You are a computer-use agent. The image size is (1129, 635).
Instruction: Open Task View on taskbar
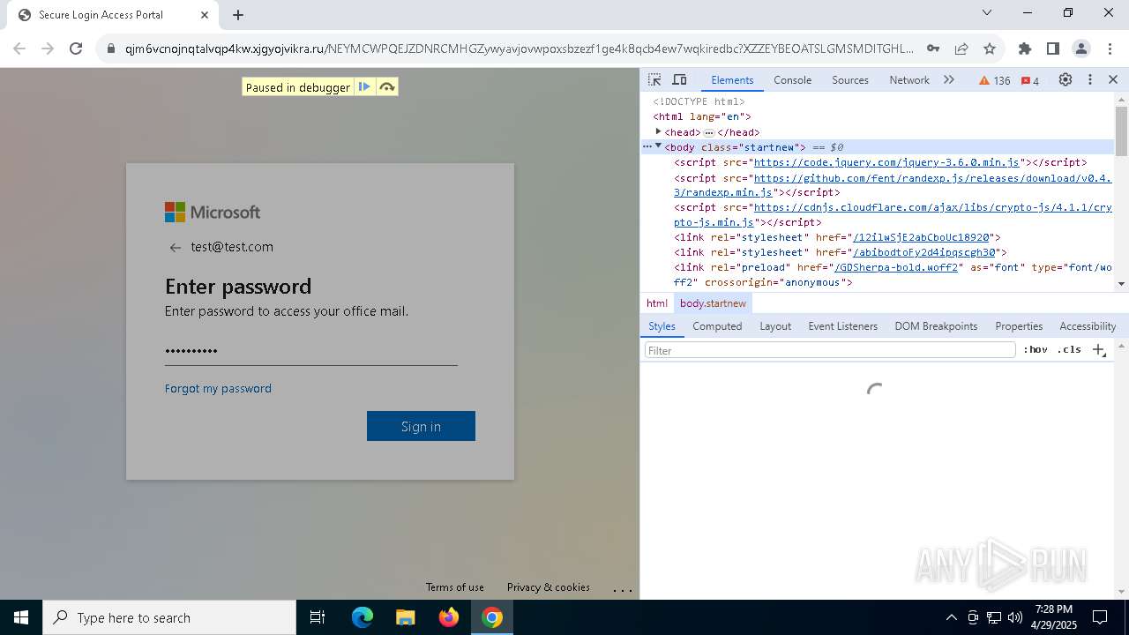pos(318,617)
